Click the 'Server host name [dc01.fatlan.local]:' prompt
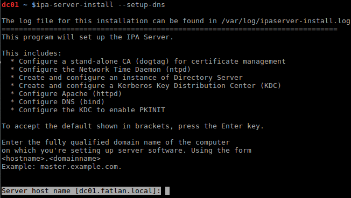Viewport: 351px width, 198px height. click(x=81, y=191)
